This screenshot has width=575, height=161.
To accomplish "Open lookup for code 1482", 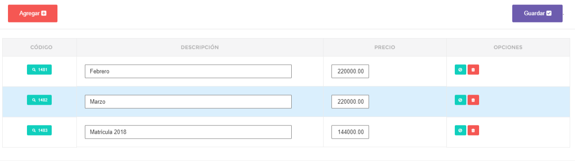I will click(x=39, y=100).
